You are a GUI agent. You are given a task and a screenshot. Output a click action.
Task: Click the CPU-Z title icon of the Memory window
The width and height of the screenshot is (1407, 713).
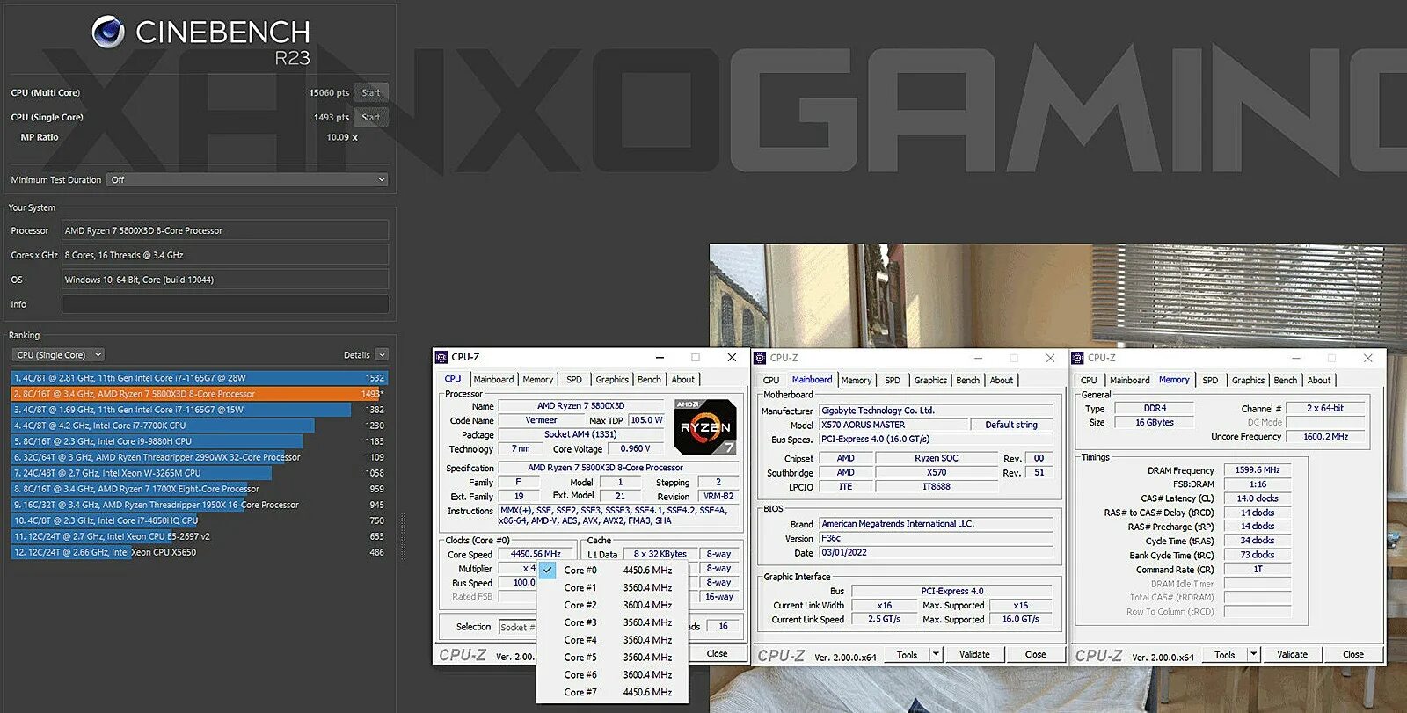tap(1077, 358)
